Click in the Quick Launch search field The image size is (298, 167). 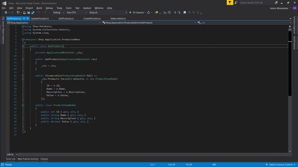coord(257,3)
